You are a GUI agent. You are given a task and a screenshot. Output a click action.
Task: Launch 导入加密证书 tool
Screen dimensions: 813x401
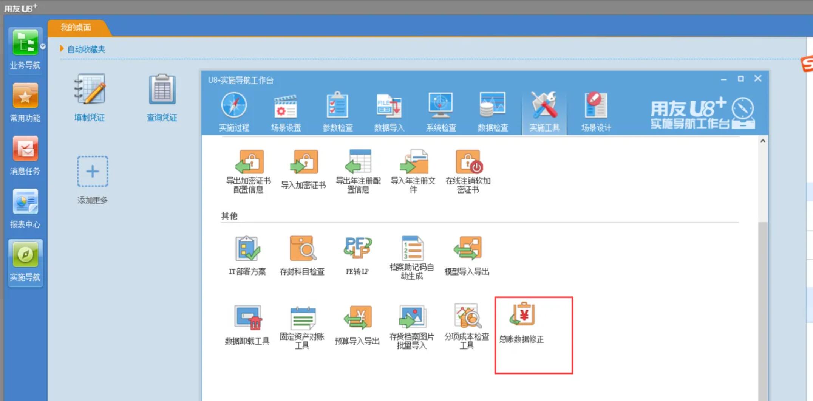[x=303, y=170]
